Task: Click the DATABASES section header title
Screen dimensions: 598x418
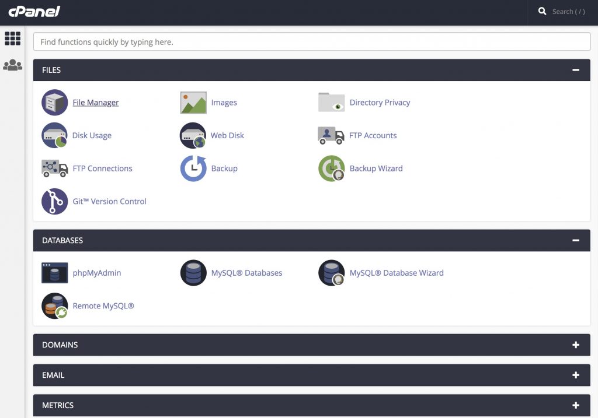Action: point(62,240)
